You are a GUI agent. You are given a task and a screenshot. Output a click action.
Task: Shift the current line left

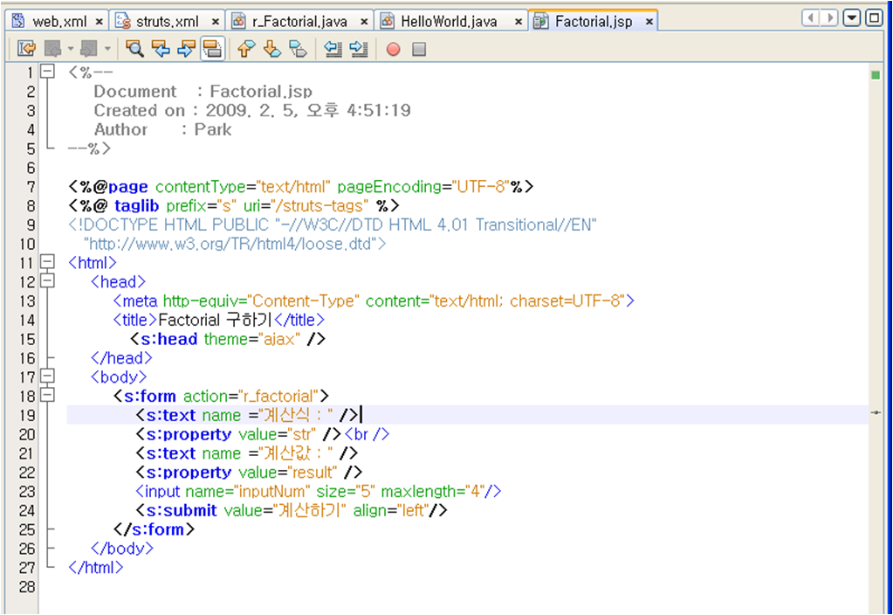click(x=333, y=49)
